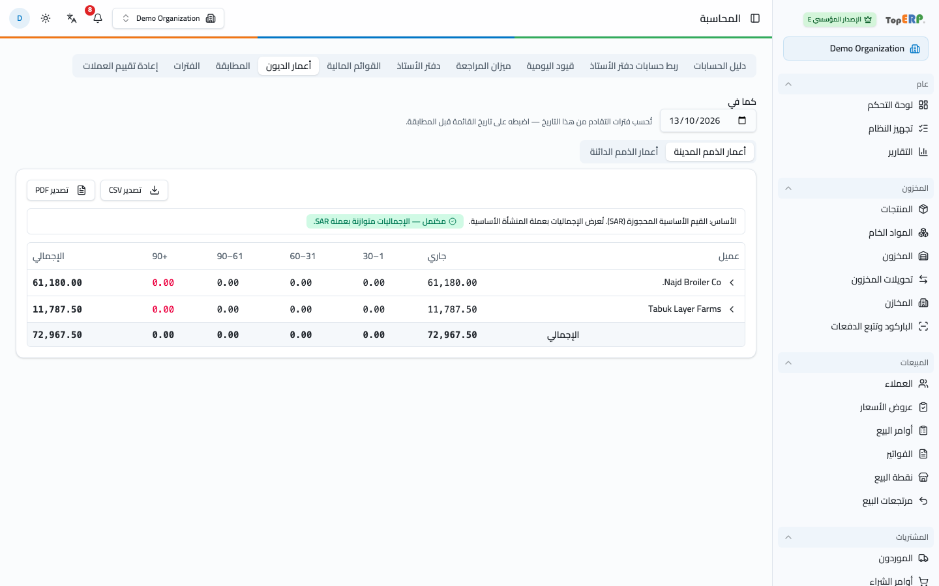Click the عميل column header

click(x=729, y=257)
